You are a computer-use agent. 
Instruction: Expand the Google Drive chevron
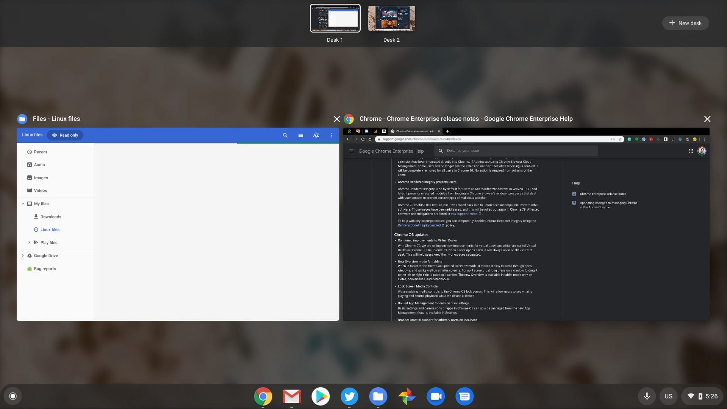(23, 256)
